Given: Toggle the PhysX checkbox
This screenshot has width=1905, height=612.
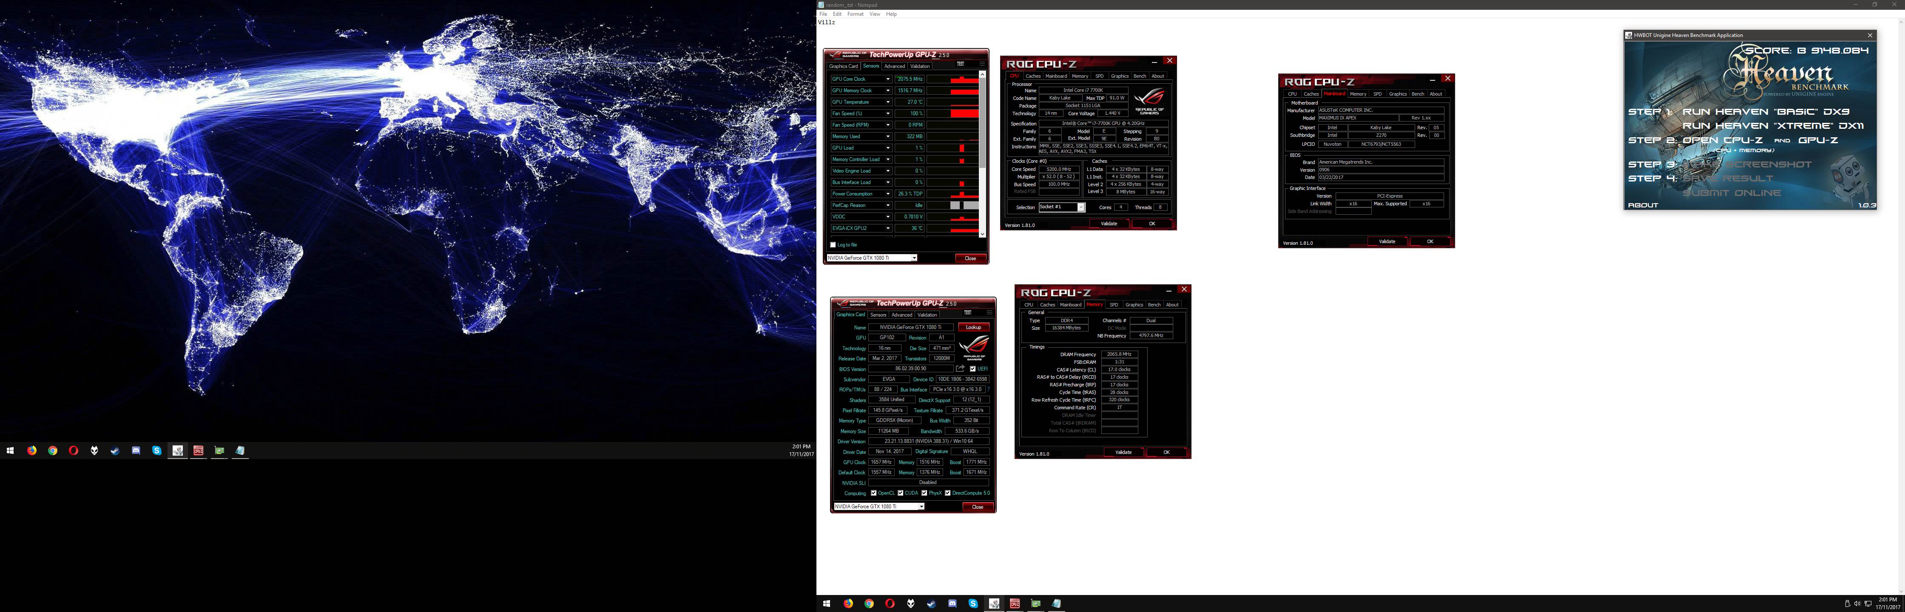Looking at the screenshot, I should pos(924,493).
